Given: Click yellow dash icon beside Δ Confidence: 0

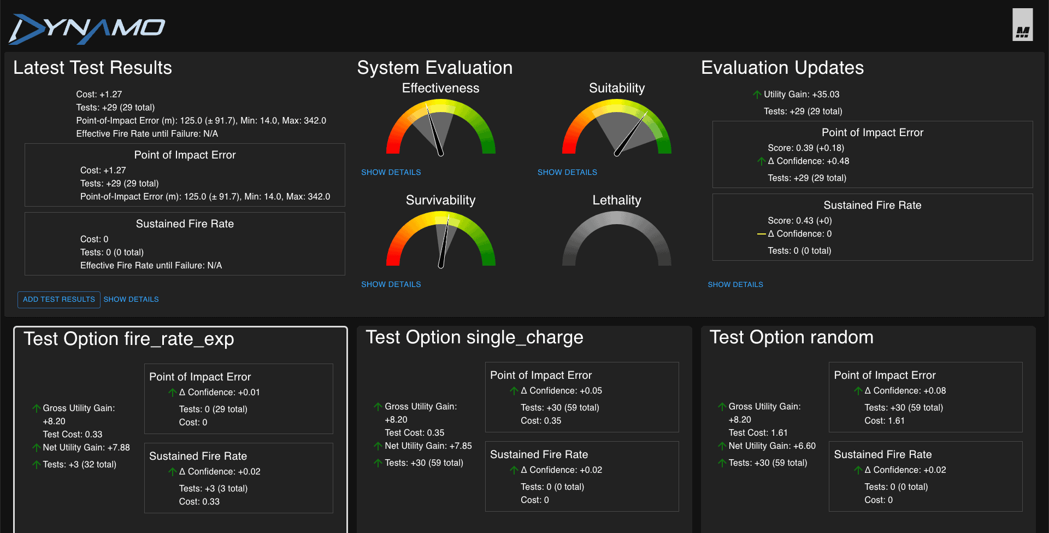Looking at the screenshot, I should [761, 234].
